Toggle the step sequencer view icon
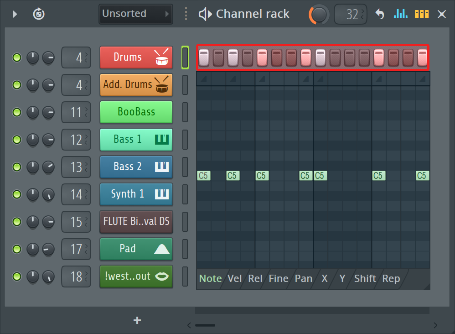The width and height of the screenshot is (455, 334). (422, 14)
